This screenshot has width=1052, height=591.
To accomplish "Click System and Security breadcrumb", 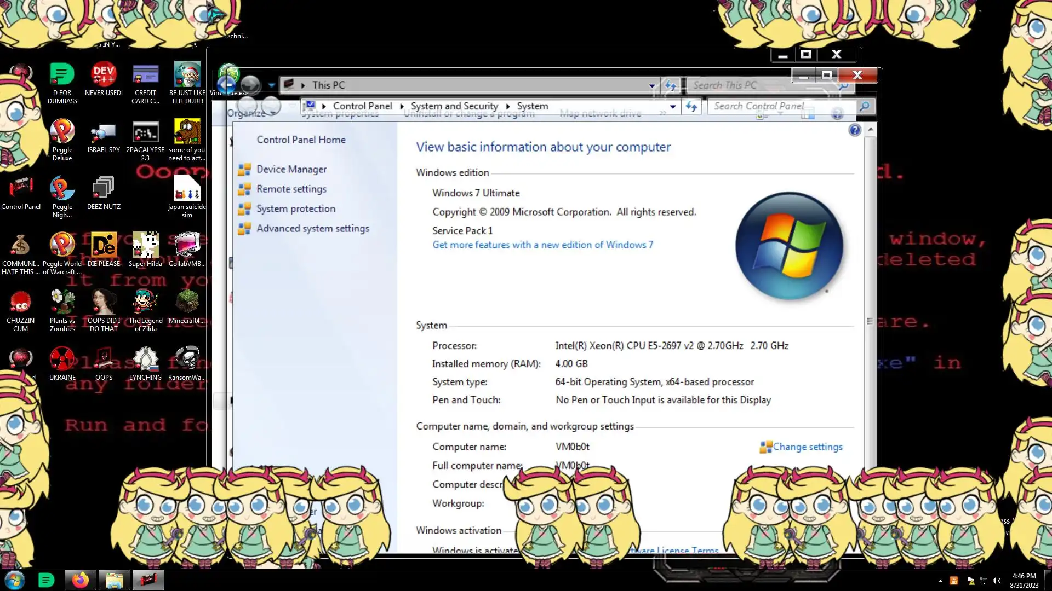I will (x=454, y=107).
